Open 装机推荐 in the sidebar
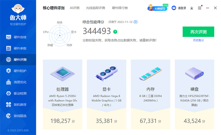Image resolution: width=221 pixels, height=135 pixels. click(18, 105)
